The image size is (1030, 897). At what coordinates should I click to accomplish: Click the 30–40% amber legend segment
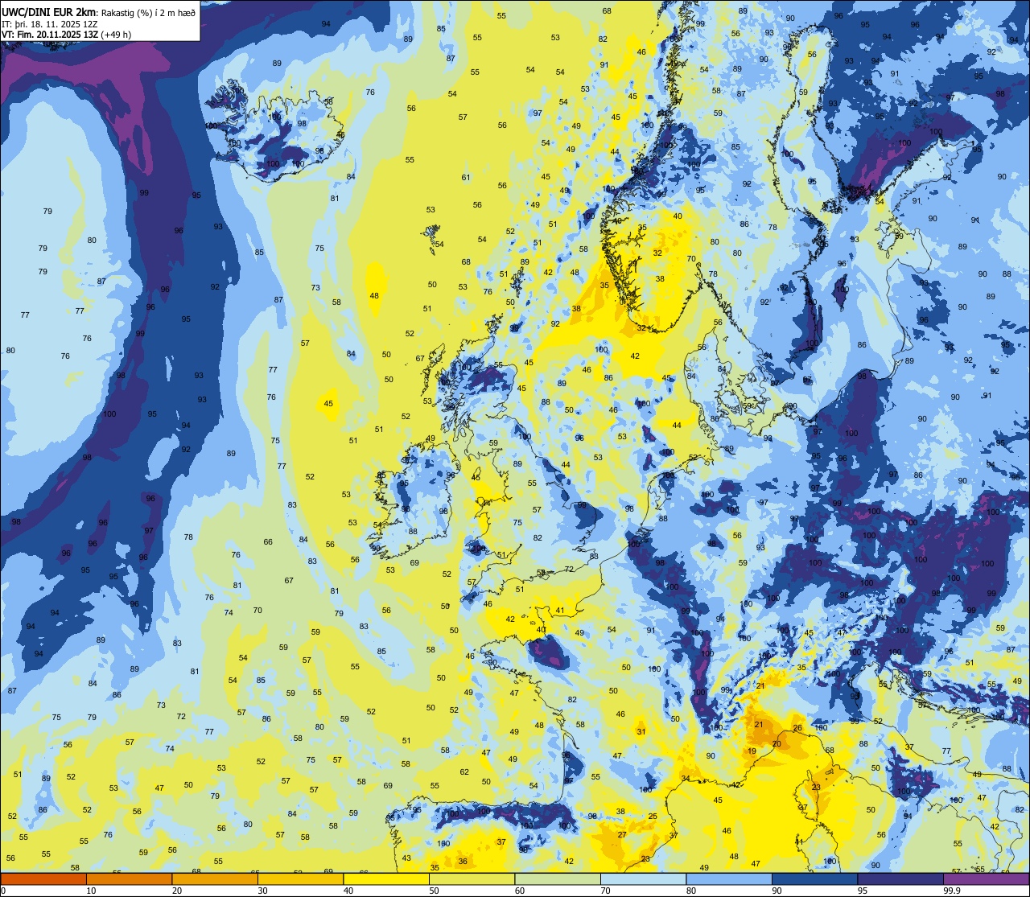(x=300, y=879)
